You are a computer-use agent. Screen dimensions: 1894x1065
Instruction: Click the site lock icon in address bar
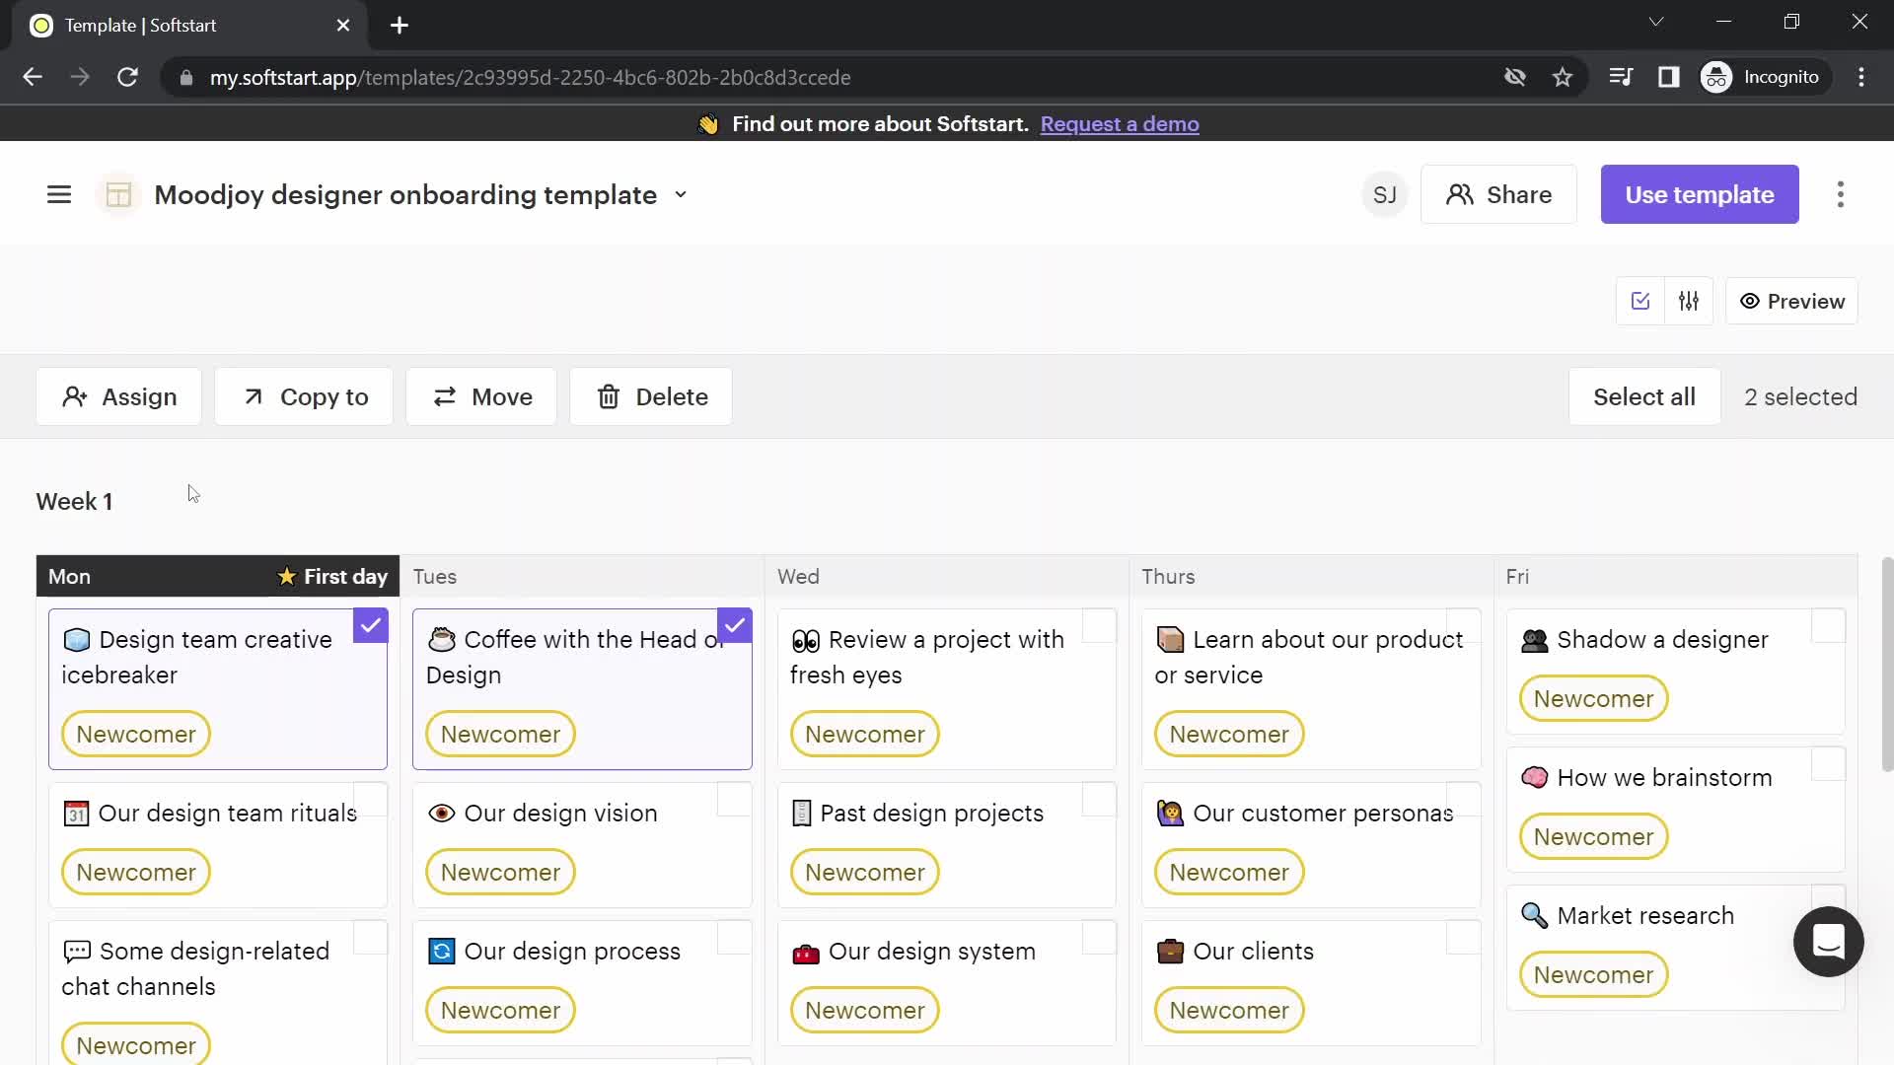186,77
